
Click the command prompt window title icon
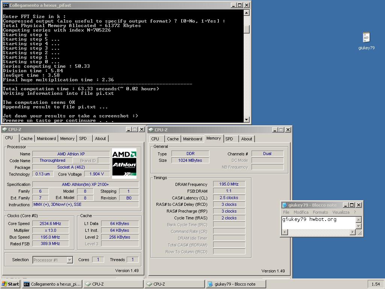pyautogui.click(x=5, y=5)
